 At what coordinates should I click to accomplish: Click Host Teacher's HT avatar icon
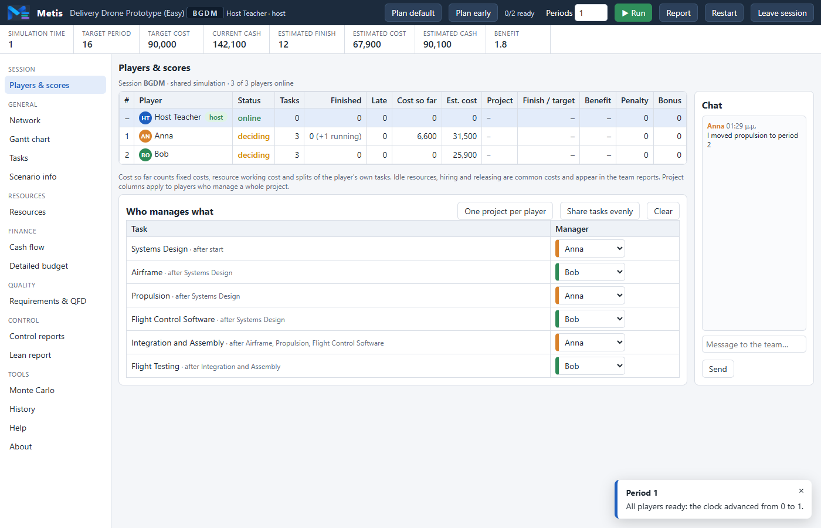click(145, 118)
